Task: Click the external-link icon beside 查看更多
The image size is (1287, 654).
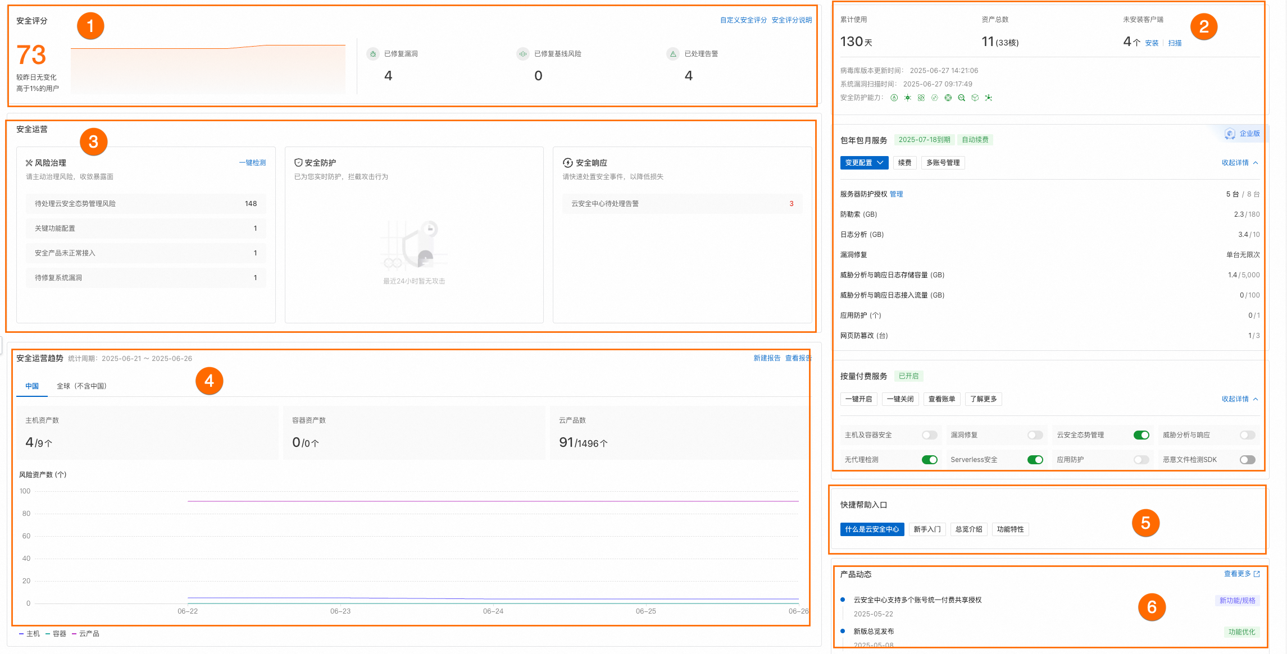Action: pyautogui.click(x=1257, y=574)
